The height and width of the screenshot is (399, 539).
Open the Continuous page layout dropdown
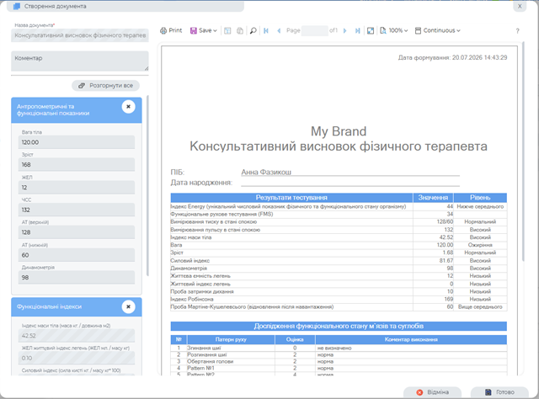[x=438, y=30]
